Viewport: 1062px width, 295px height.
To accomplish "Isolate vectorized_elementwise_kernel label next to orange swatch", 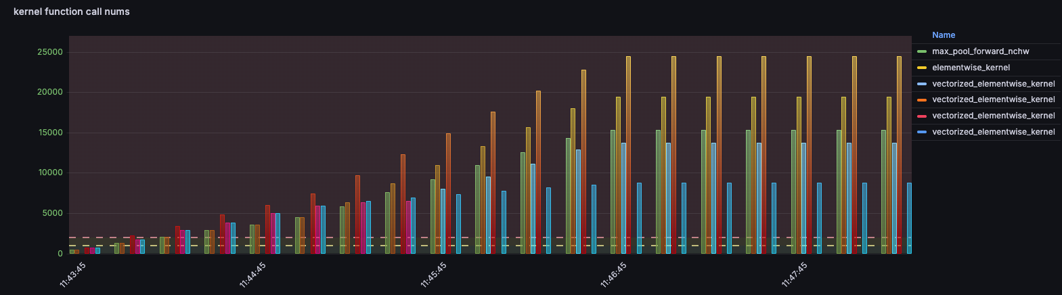I will [993, 99].
